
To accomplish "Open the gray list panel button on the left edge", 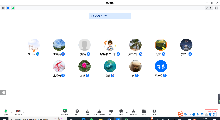I will point(3,92).
